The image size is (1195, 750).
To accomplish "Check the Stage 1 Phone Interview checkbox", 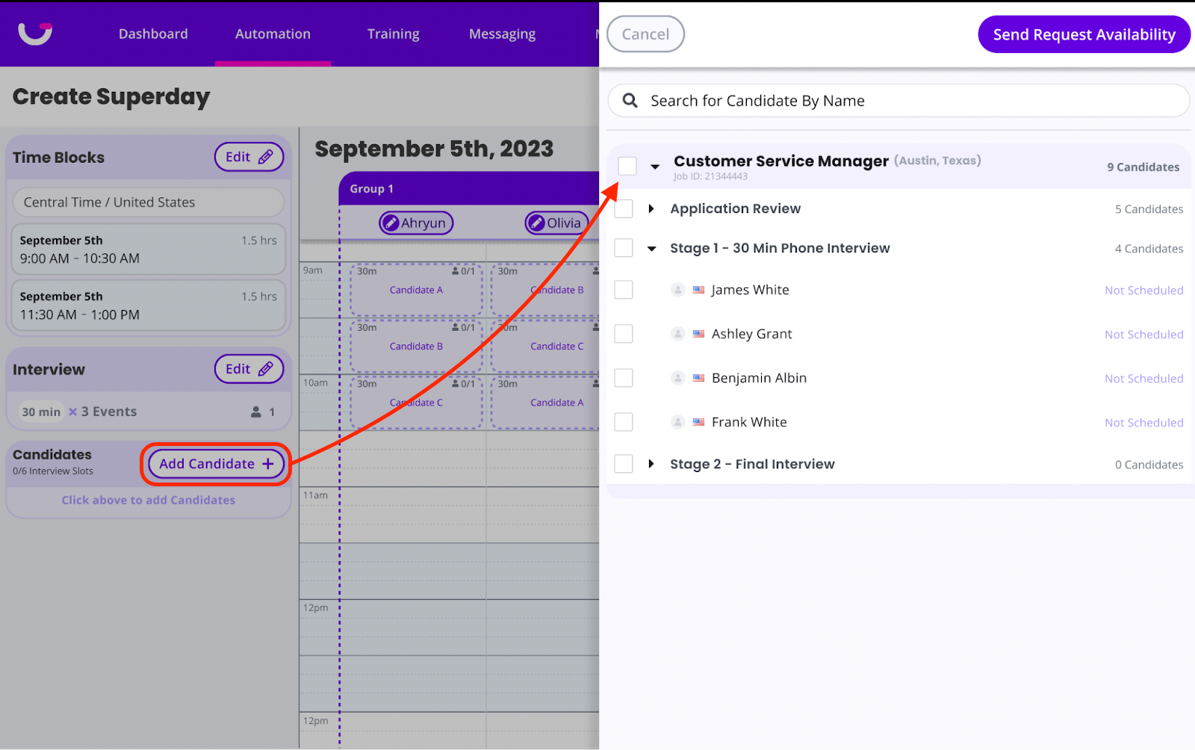I will coord(624,248).
